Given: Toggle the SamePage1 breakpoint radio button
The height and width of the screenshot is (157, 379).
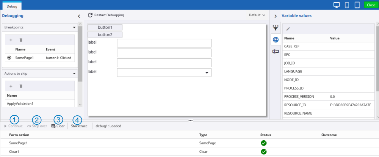Looking at the screenshot, I should tap(9, 58).
